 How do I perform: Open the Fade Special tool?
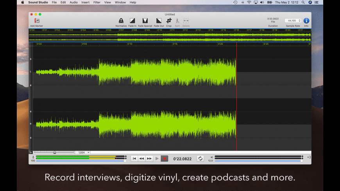point(145,21)
